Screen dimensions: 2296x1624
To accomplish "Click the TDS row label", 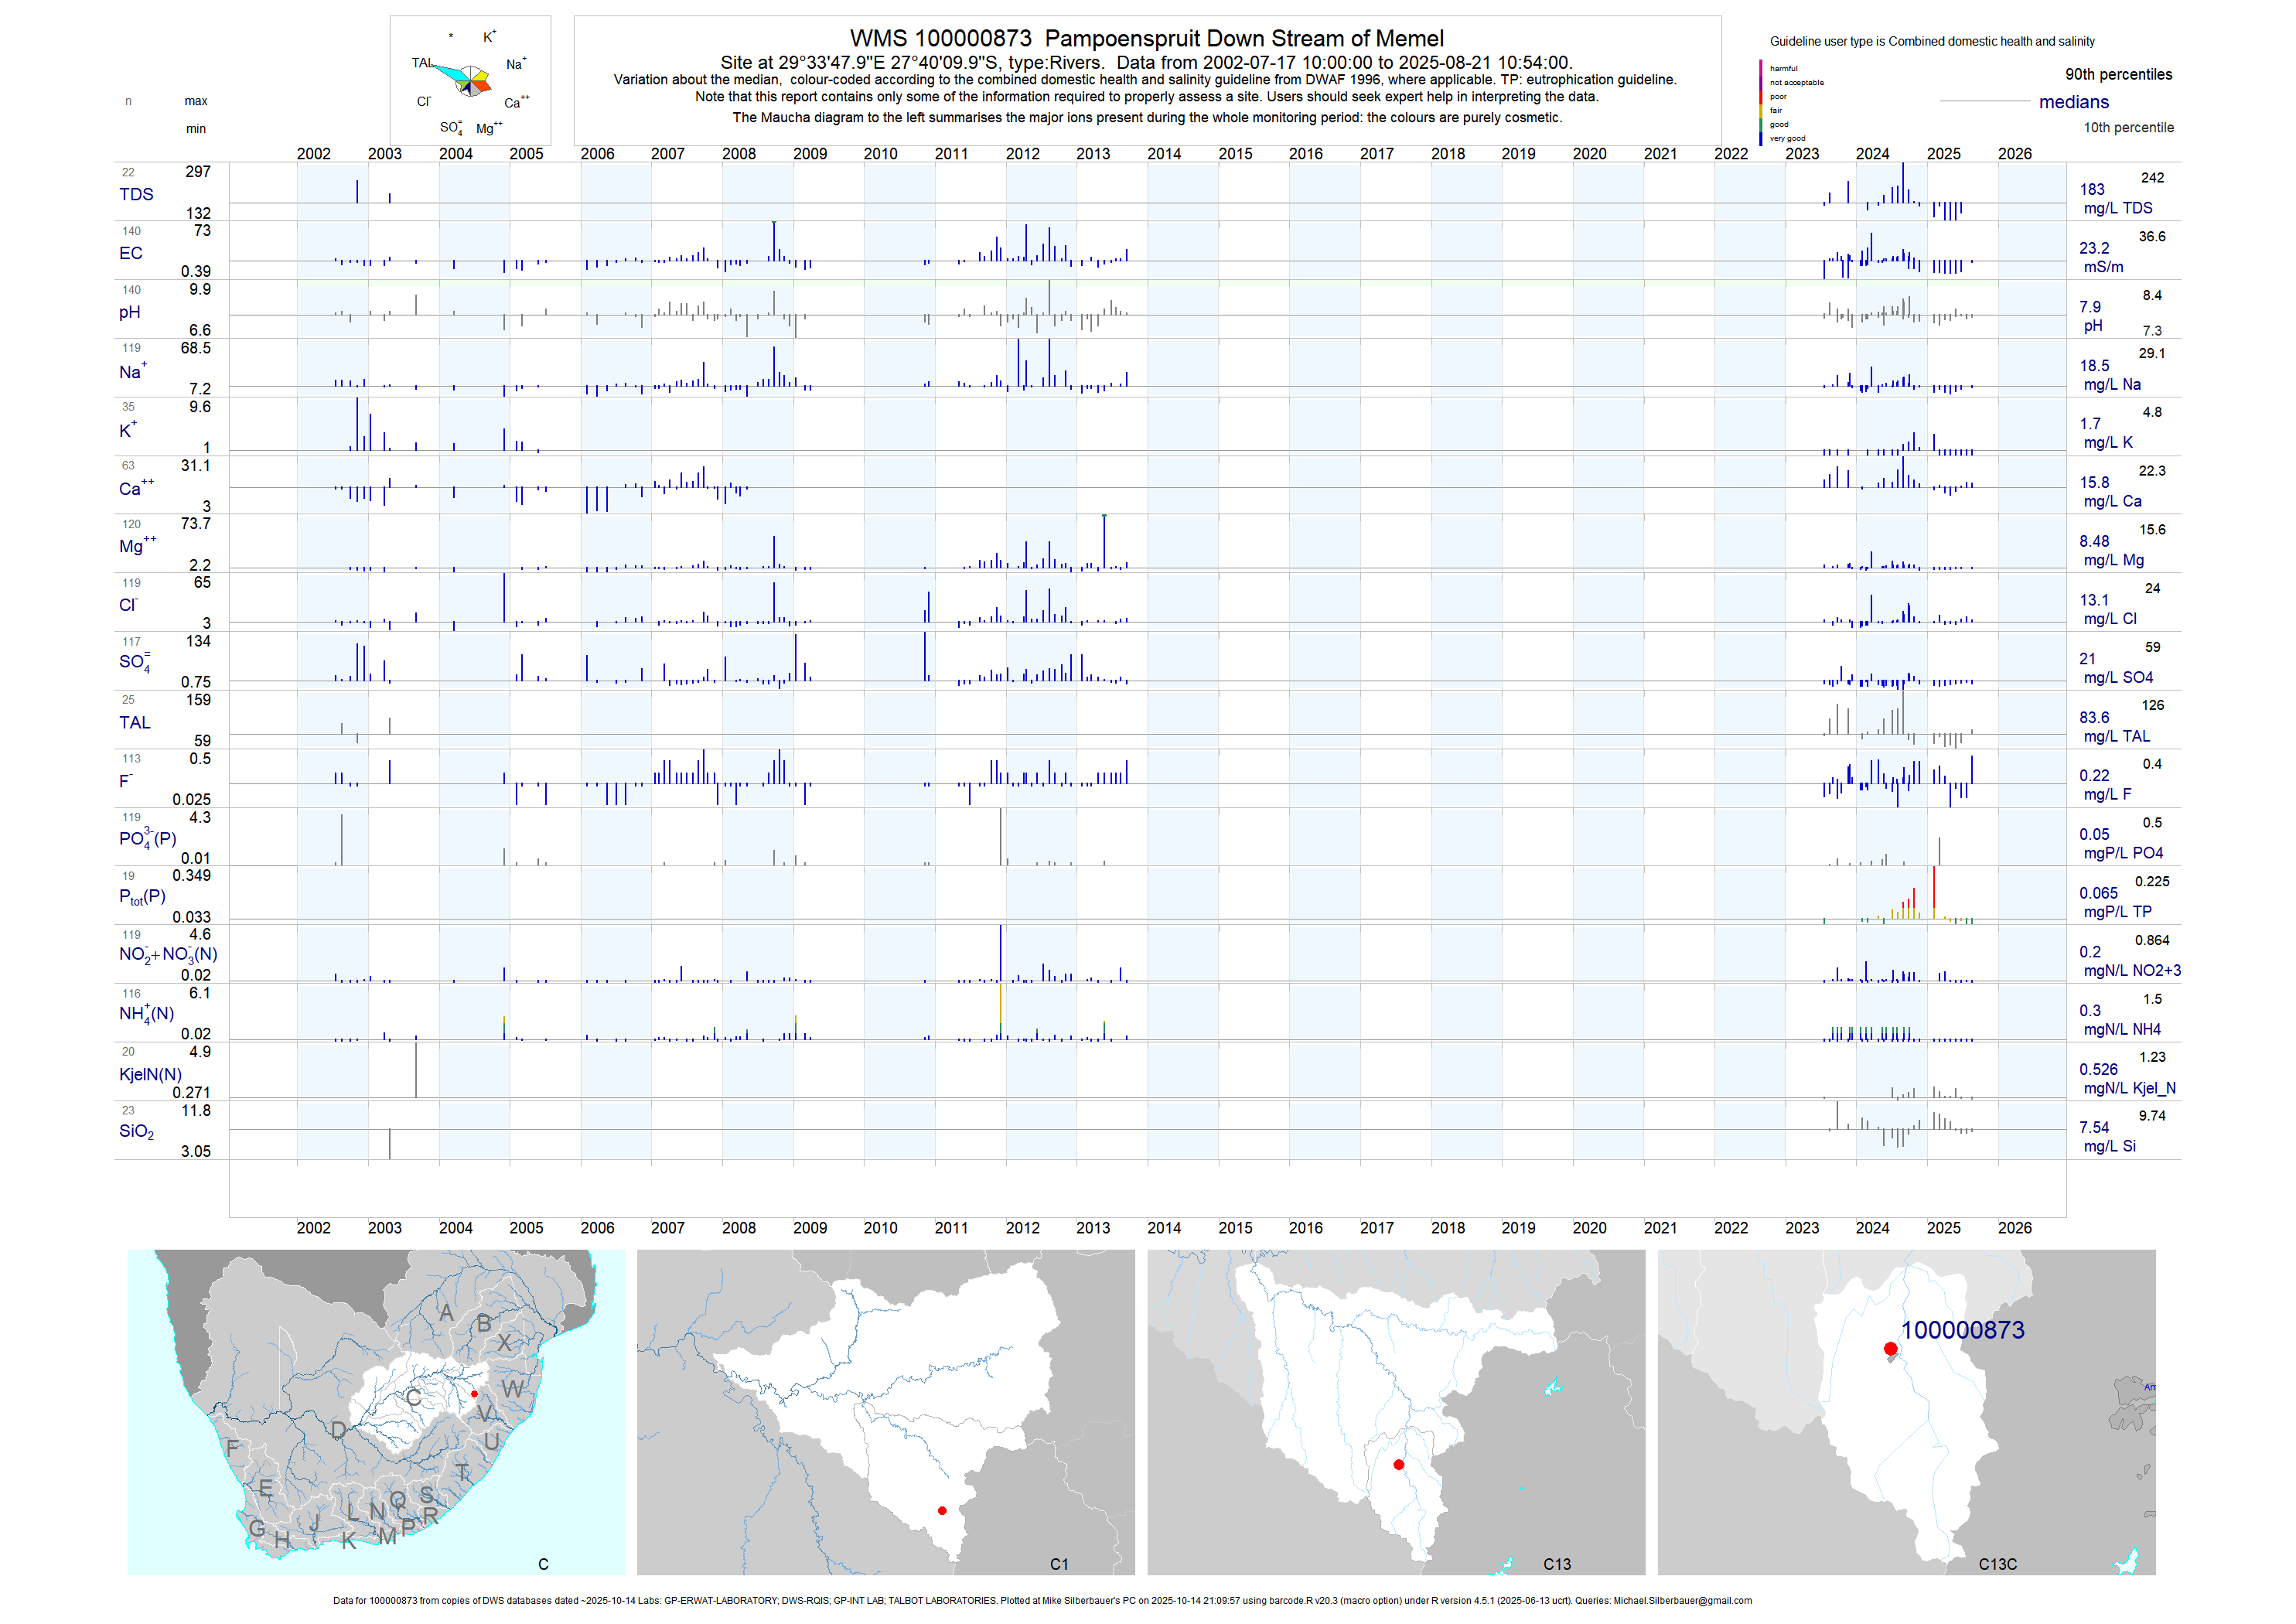I will point(136,194).
